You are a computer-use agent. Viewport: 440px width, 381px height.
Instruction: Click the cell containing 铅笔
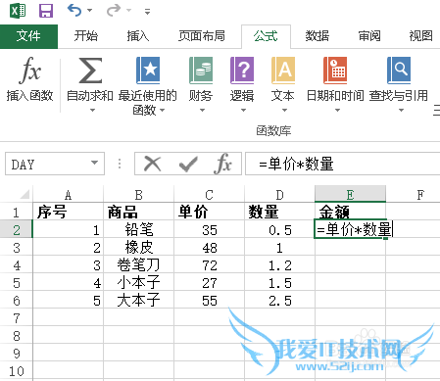(139, 230)
